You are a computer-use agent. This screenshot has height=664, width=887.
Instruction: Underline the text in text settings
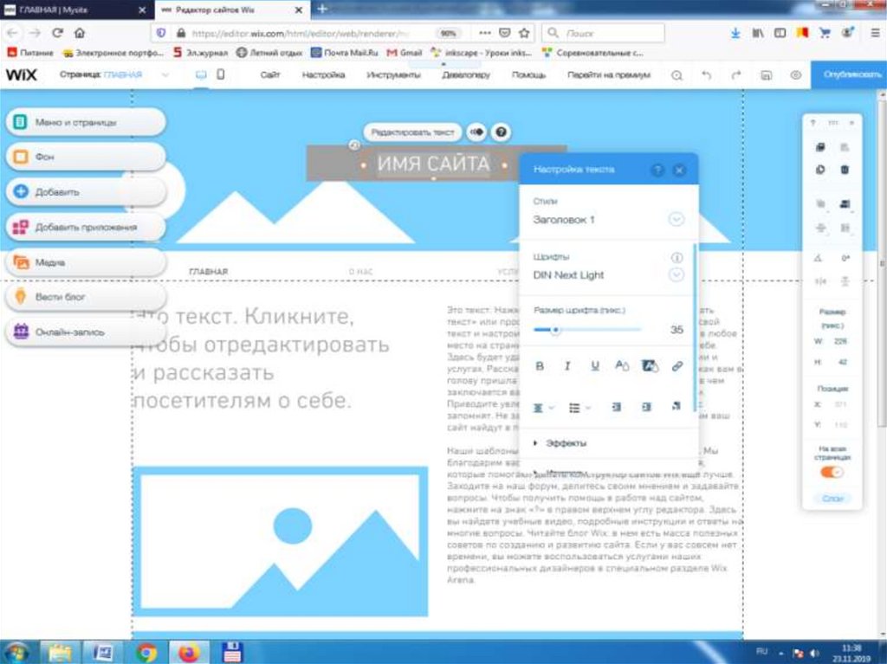coord(594,366)
